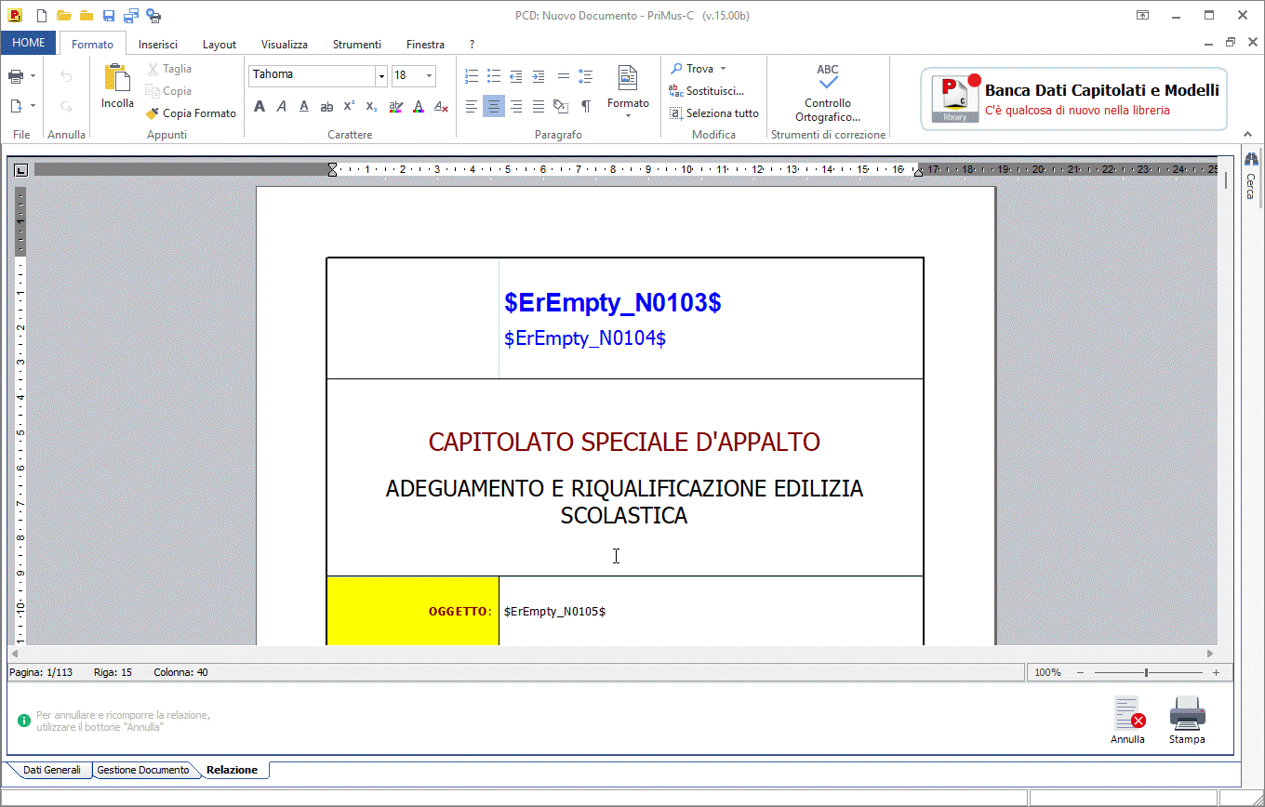The width and height of the screenshot is (1265, 807).
Task: Click the zoom slider handle
Action: click(1146, 672)
